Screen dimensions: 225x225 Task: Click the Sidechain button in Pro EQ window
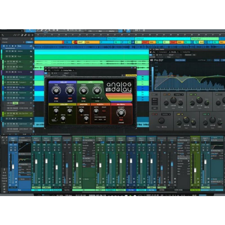(188, 55)
